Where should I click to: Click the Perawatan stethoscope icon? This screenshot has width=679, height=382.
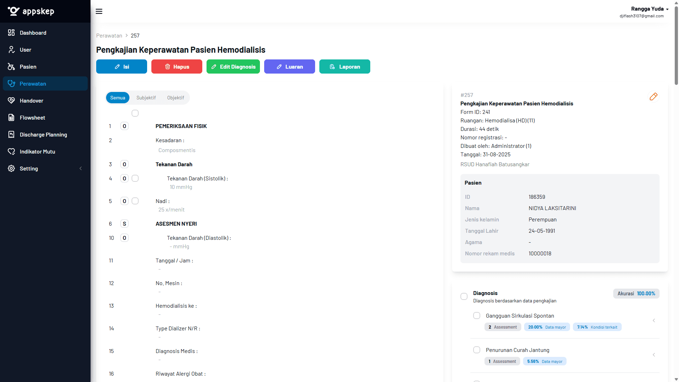11,83
